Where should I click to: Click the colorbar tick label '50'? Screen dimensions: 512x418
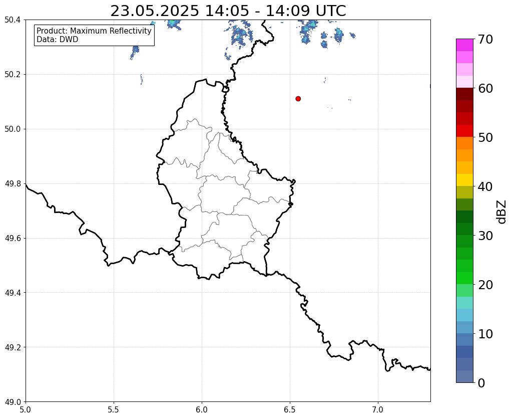tap(484, 137)
